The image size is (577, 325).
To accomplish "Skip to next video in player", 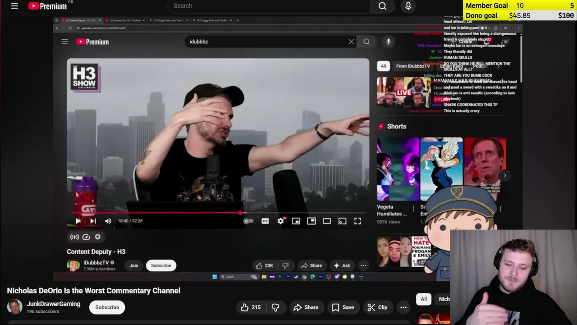I will pyautogui.click(x=93, y=221).
